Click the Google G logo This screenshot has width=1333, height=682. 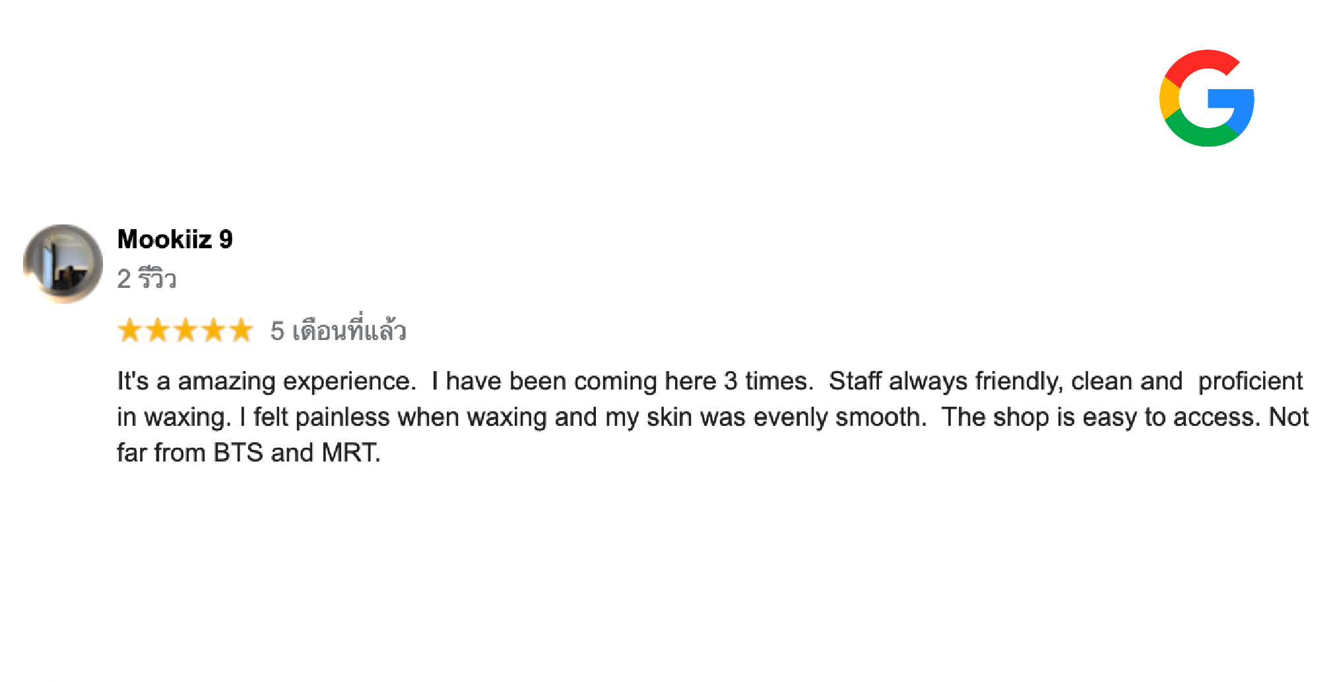coord(1206,98)
